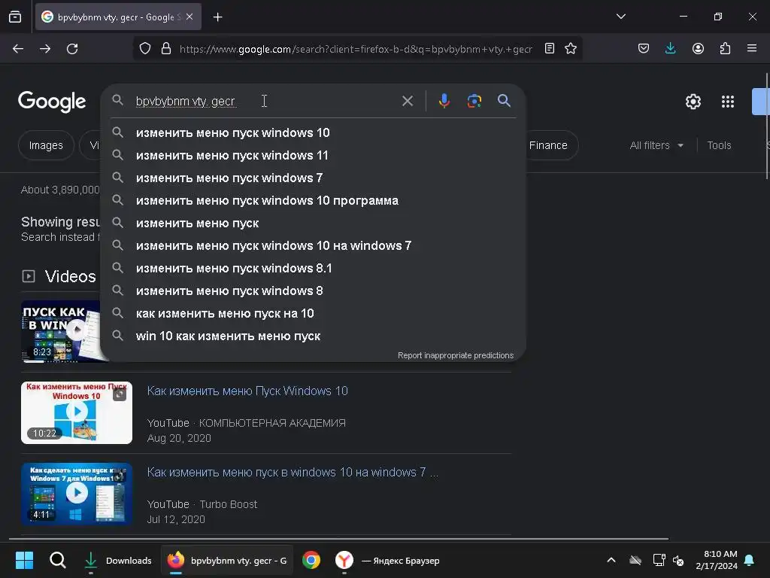The image size is (770, 578).
Task: Play the 8:23 ПУСК КАК video thumbnail
Action: 61,331
